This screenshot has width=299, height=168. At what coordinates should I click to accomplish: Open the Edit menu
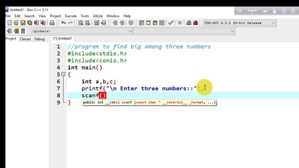17,16
